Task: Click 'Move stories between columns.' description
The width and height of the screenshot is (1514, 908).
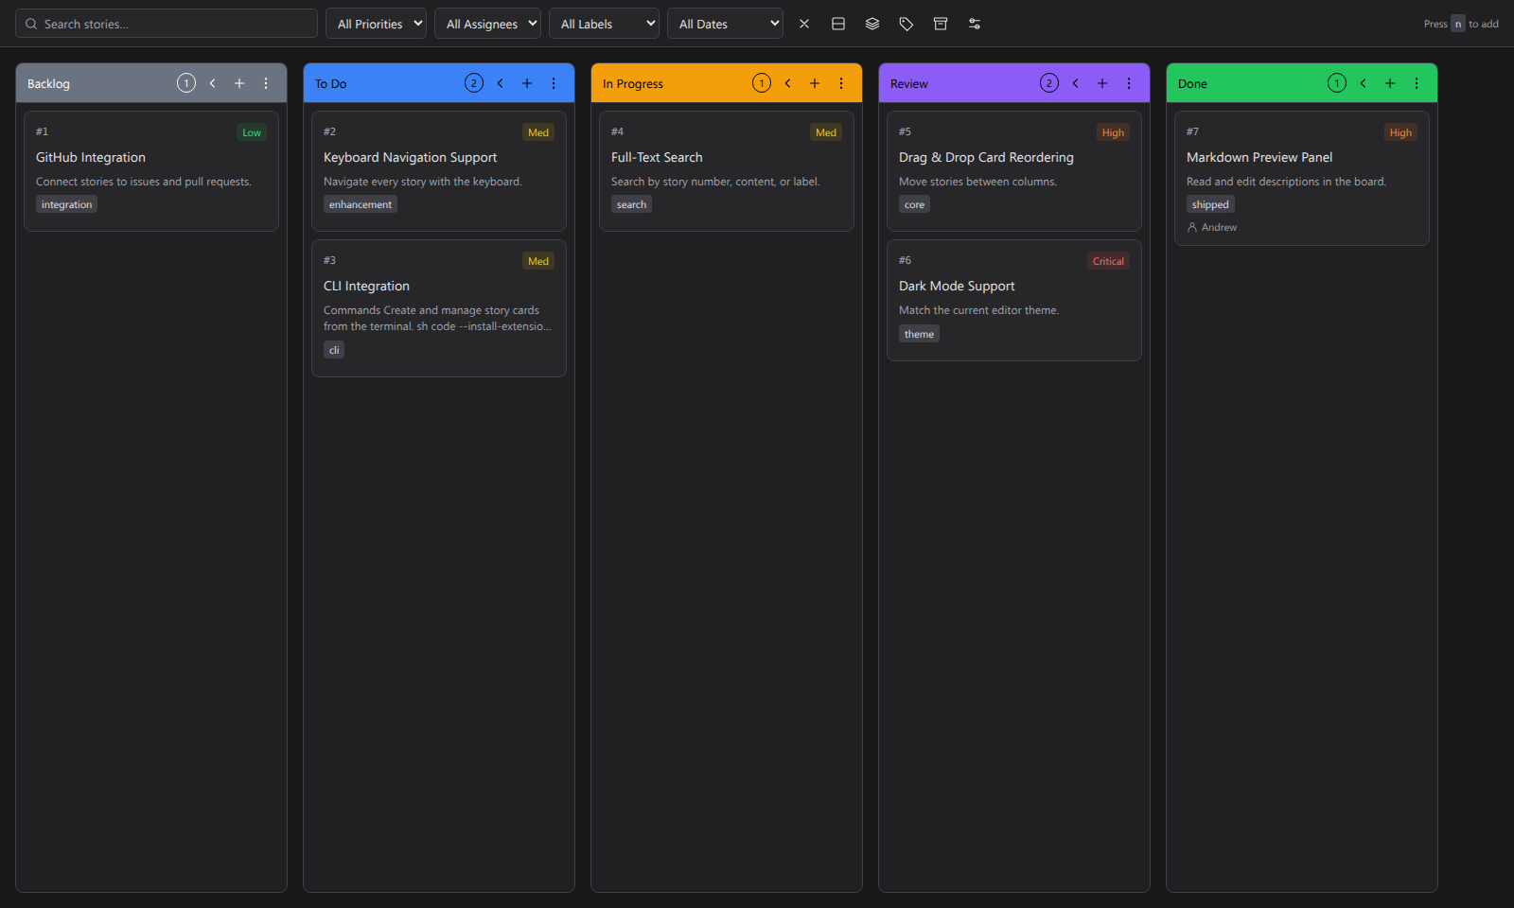Action: [977, 182]
